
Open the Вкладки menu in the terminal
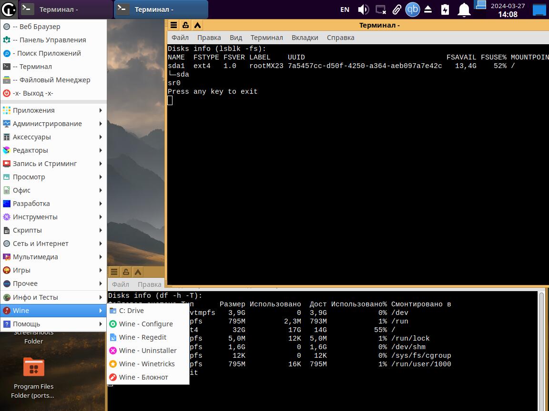point(305,38)
